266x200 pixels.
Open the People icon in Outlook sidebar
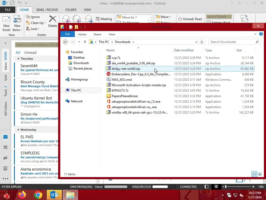click(x=5, y=158)
